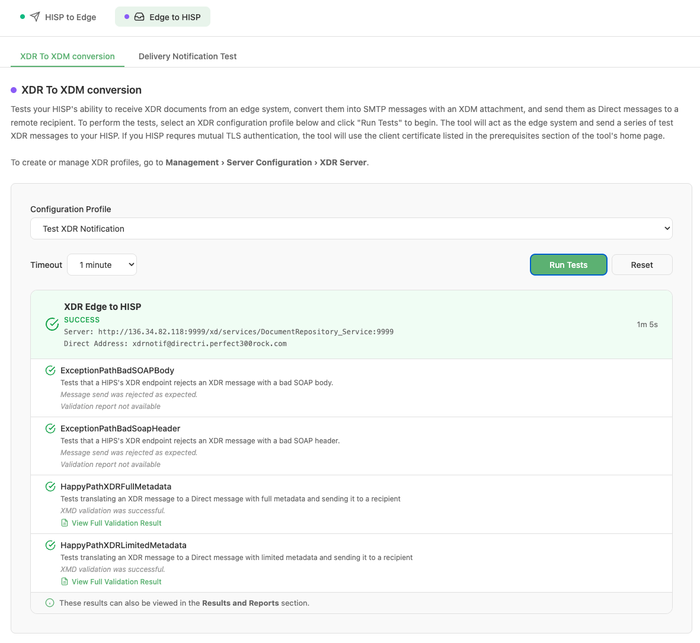Viewport: 700px width, 643px height.
Task: Click the Timeout label
Action: pos(46,265)
